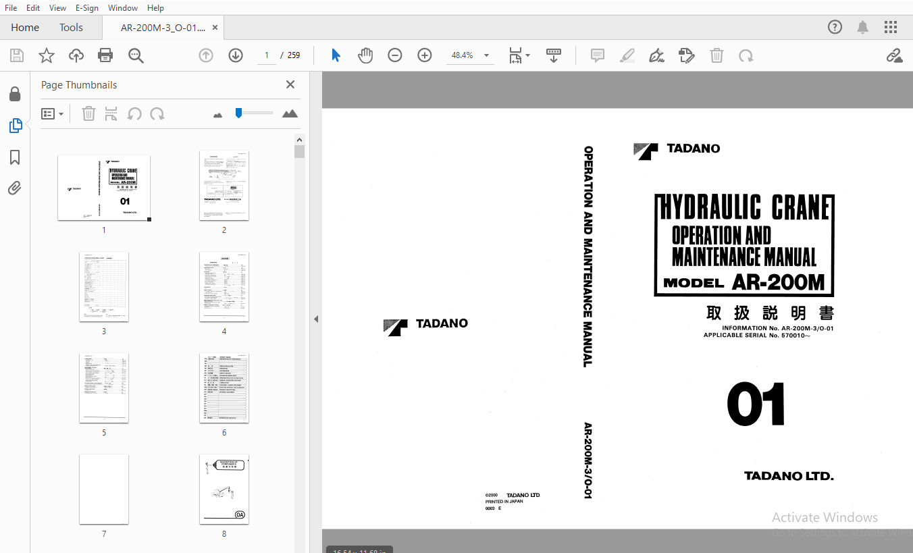913x553 pixels.
Task: Click insert pages icon in thumbnails panel
Action: (x=111, y=113)
